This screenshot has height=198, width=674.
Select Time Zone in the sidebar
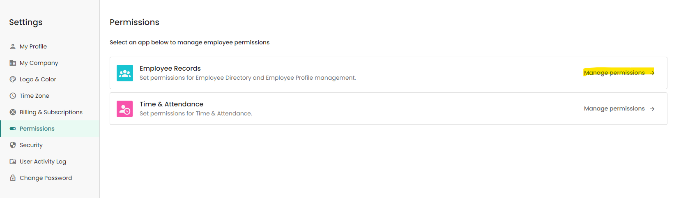[35, 96]
